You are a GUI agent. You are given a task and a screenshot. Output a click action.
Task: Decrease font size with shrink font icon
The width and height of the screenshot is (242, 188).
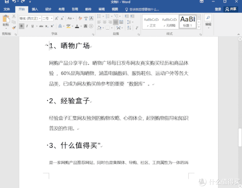tap(62, 18)
